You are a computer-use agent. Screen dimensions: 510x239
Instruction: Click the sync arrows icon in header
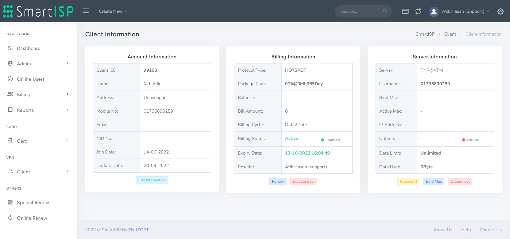click(418, 11)
